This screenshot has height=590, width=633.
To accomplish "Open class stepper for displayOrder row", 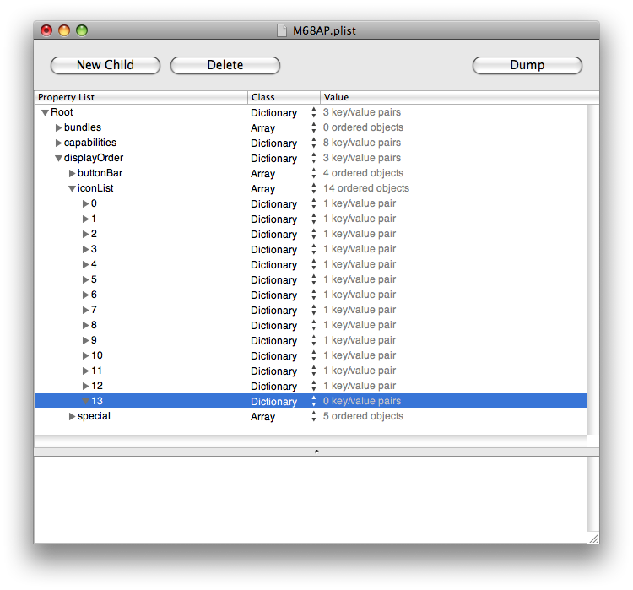I will click(314, 159).
